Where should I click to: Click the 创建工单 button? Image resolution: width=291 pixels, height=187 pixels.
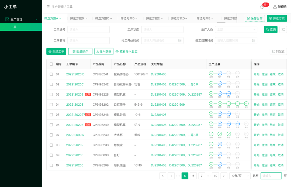tap(56, 51)
